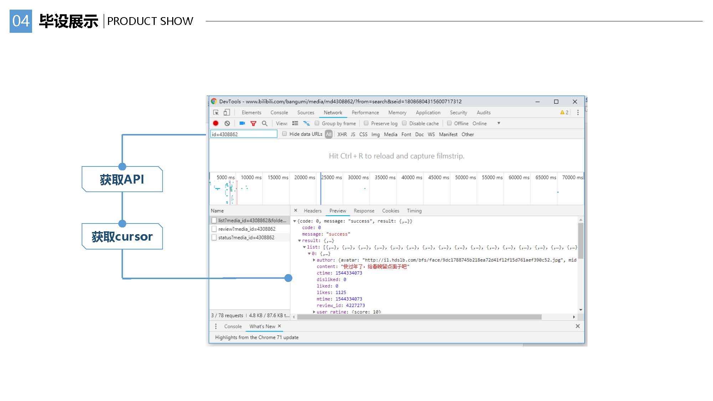
Task: Select review?media_id=4308862 request
Action: click(x=247, y=229)
